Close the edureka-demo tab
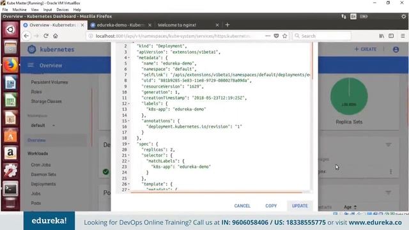Screen dimensions: 409x230 tap(150, 25)
